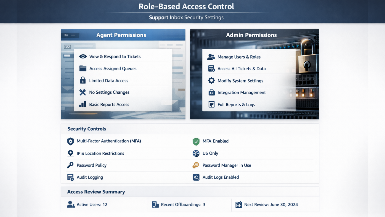Screen dimensions: 385x217
Task: Select the API briefcase icon for Integration Management
Action: pos(211,92)
